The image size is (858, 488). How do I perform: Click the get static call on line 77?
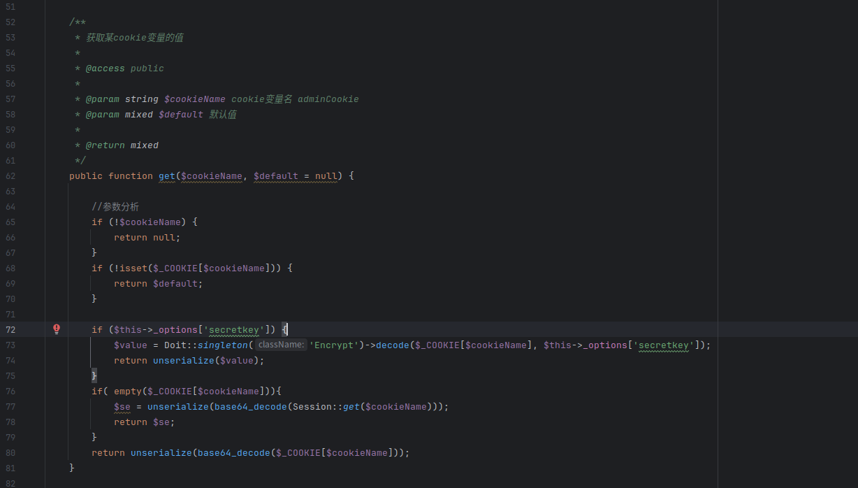point(351,406)
